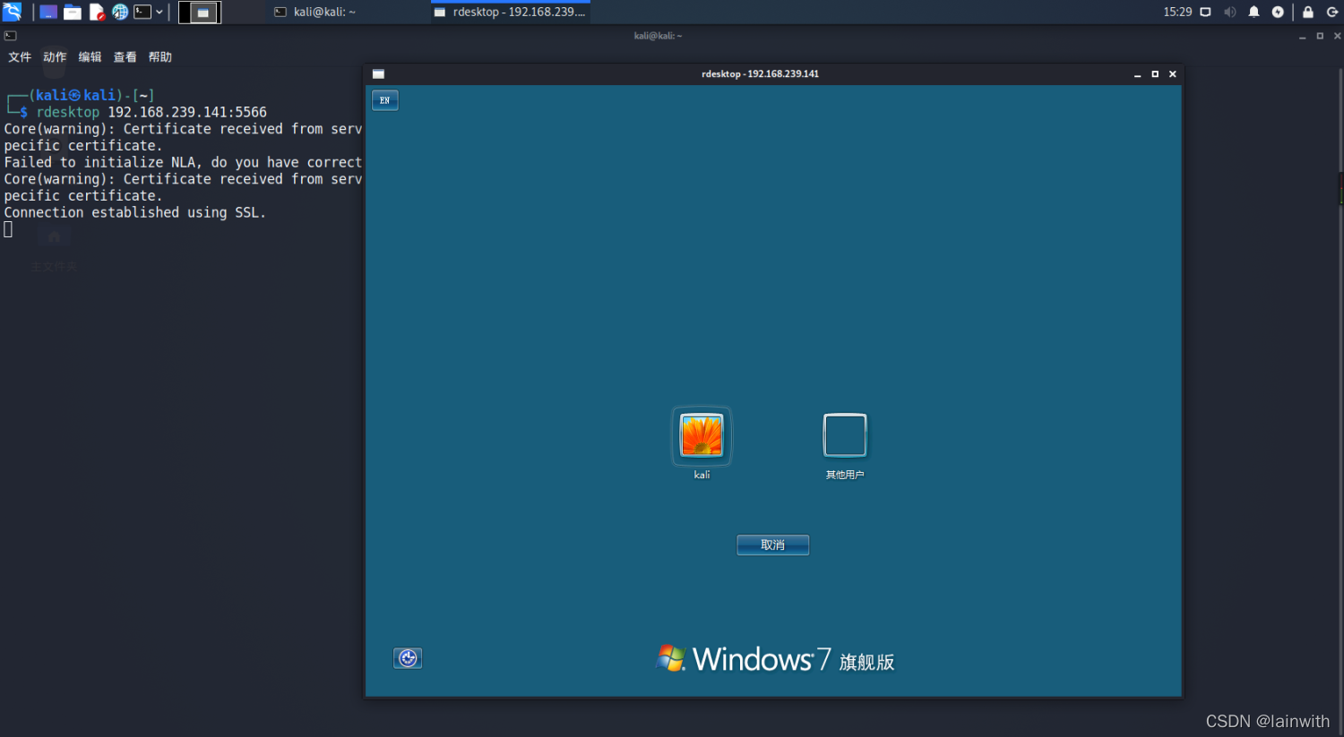This screenshot has width=1344, height=737.
Task: Minimize the kali terminal window
Action: [x=1302, y=37]
